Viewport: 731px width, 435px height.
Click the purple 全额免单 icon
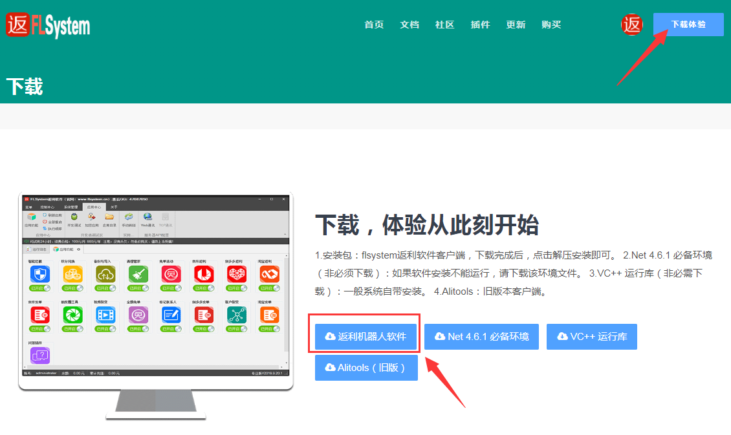(138, 315)
